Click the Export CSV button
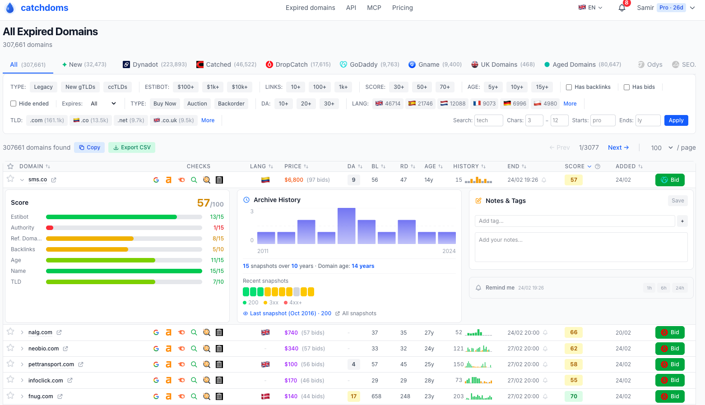The width and height of the screenshot is (705, 405). tap(132, 147)
